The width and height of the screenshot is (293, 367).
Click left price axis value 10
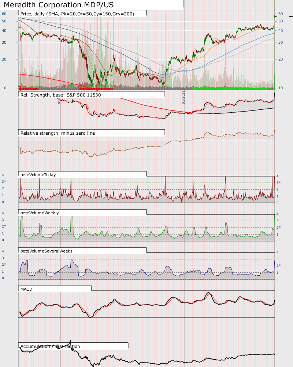pos(4,88)
